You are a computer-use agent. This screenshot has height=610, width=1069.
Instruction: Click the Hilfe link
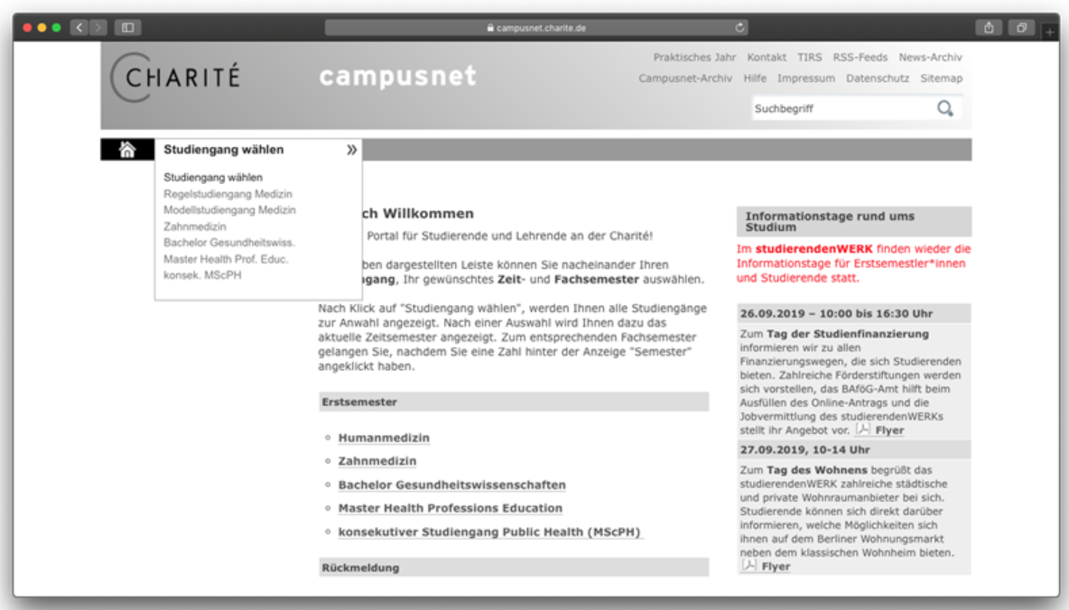coord(755,79)
